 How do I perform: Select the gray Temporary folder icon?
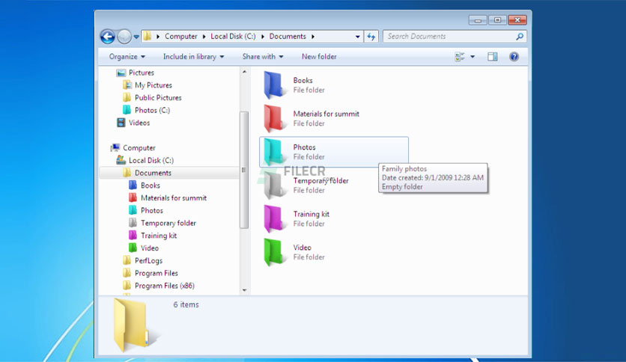(275, 185)
